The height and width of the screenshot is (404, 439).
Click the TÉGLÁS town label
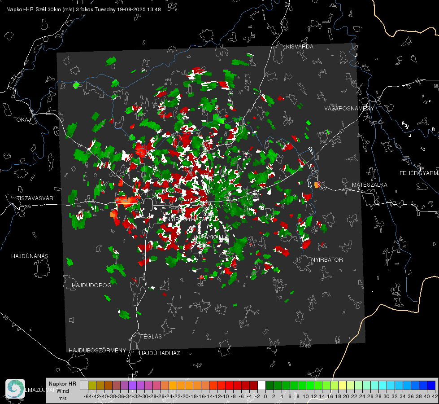151,337
